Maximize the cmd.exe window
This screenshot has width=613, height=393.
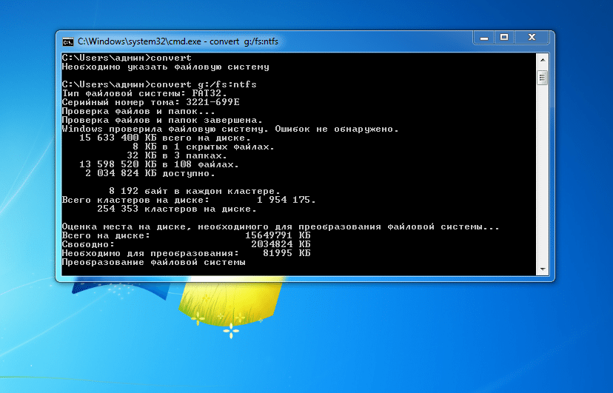coord(504,38)
